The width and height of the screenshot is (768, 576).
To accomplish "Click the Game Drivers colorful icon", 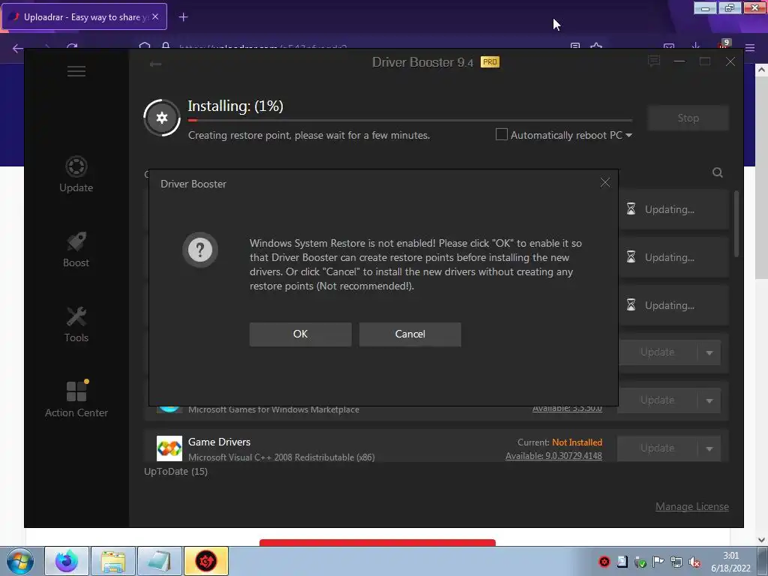I will click(169, 448).
